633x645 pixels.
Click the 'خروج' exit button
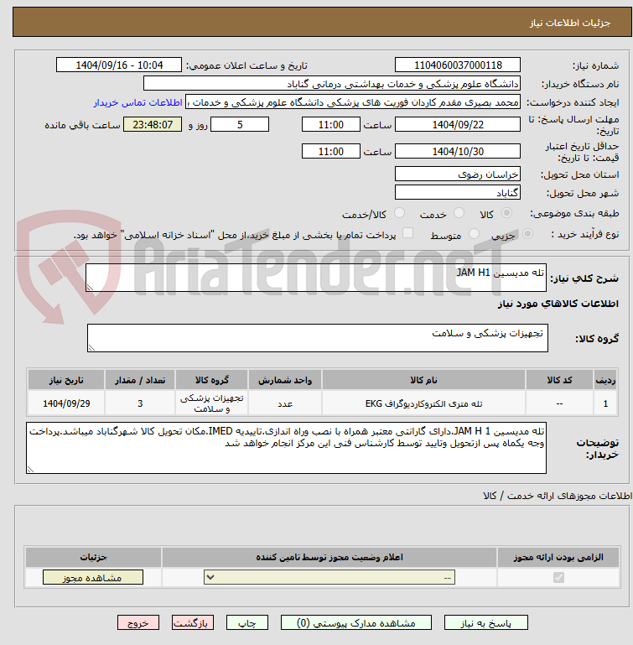(x=138, y=623)
